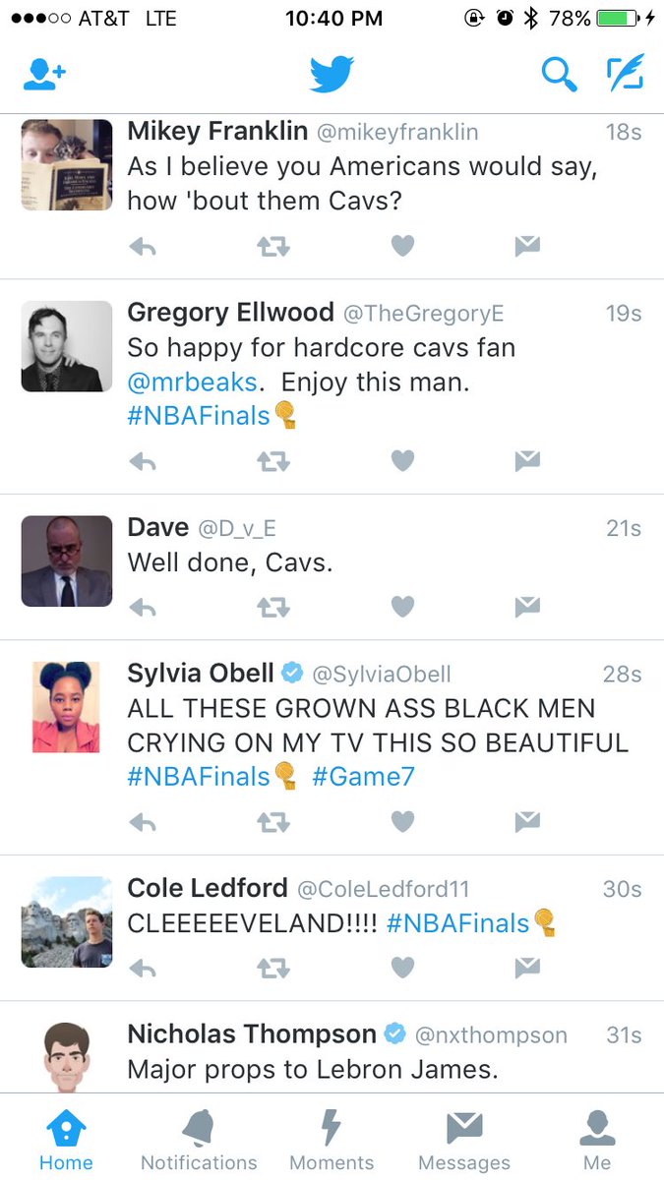Go to the Messages tab
This screenshot has height=1180, width=664.
[x=464, y=1141]
